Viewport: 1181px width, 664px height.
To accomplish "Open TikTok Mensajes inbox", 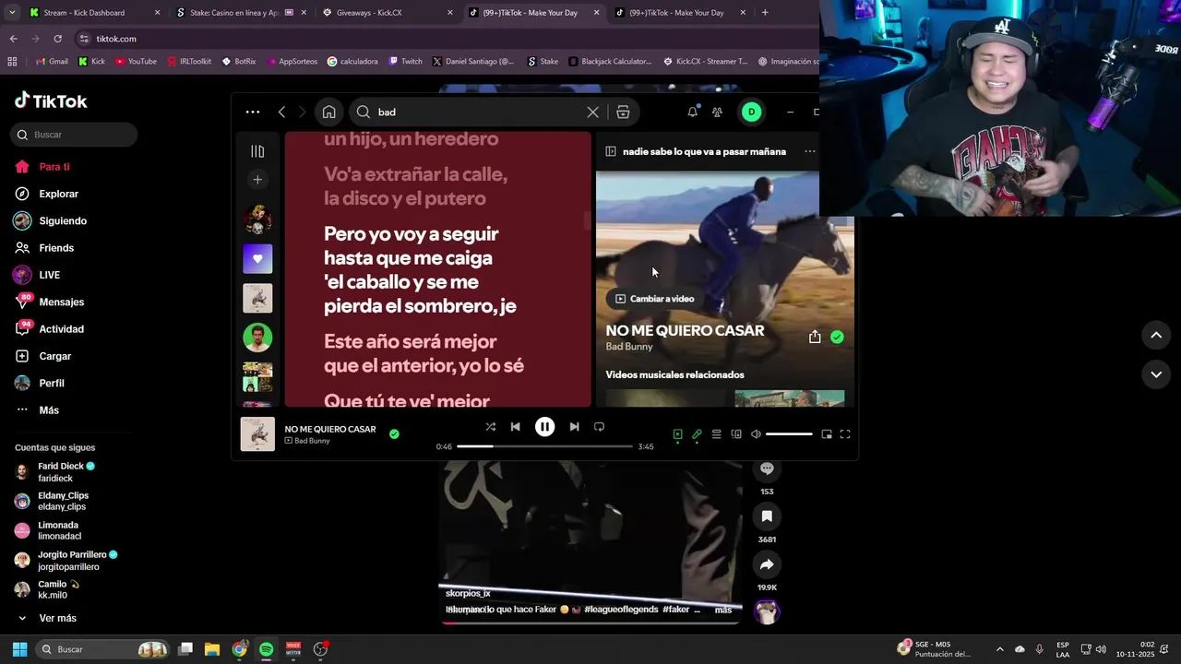I will pyautogui.click(x=49, y=302).
